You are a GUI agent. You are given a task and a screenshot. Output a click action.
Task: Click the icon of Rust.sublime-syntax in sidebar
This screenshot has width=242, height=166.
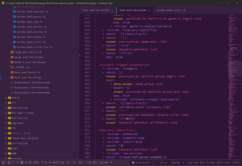12,78
